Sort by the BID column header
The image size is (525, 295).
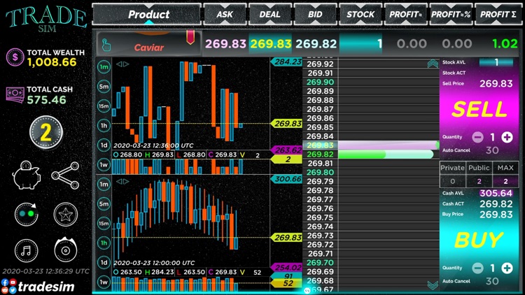(315, 15)
